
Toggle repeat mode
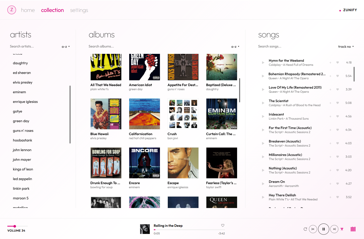click(305, 229)
